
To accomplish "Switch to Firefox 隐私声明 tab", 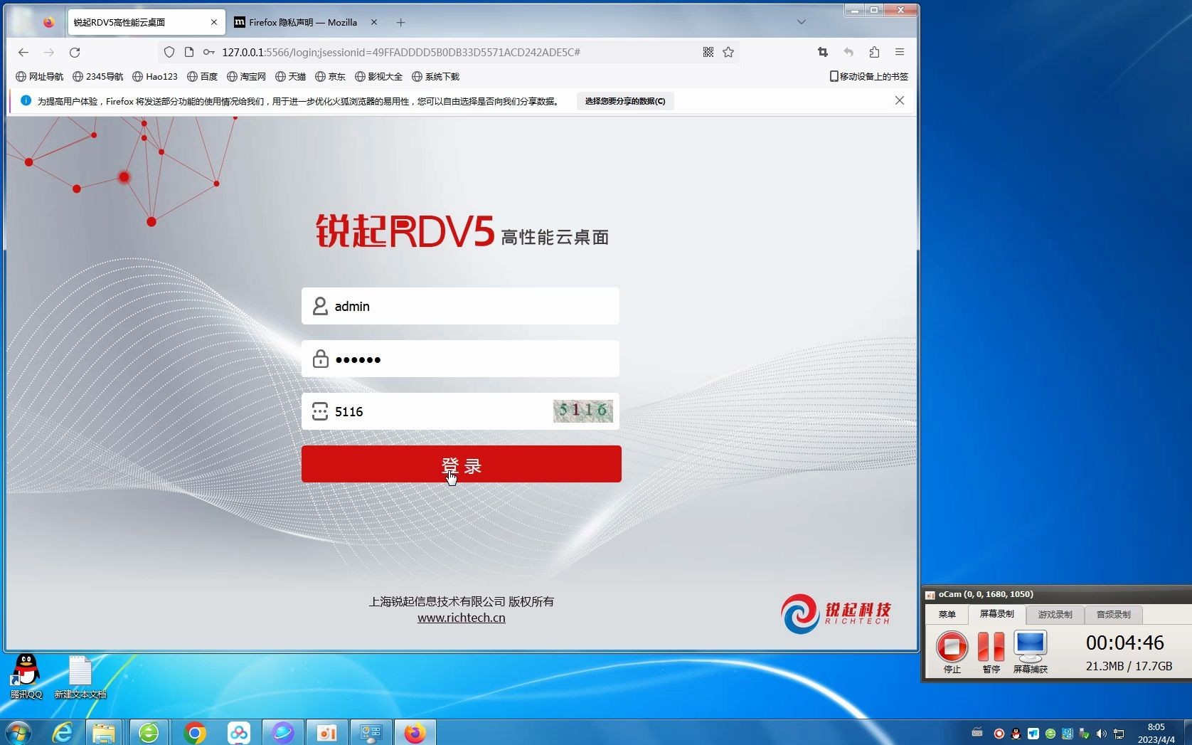I will pyautogui.click(x=302, y=22).
